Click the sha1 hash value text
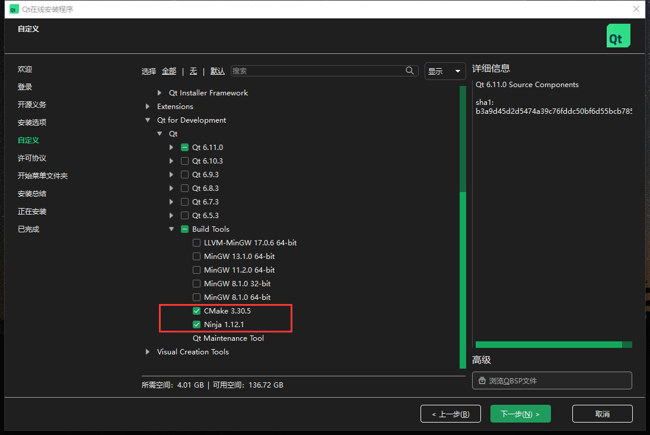The width and height of the screenshot is (650, 435). click(x=554, y=111)
